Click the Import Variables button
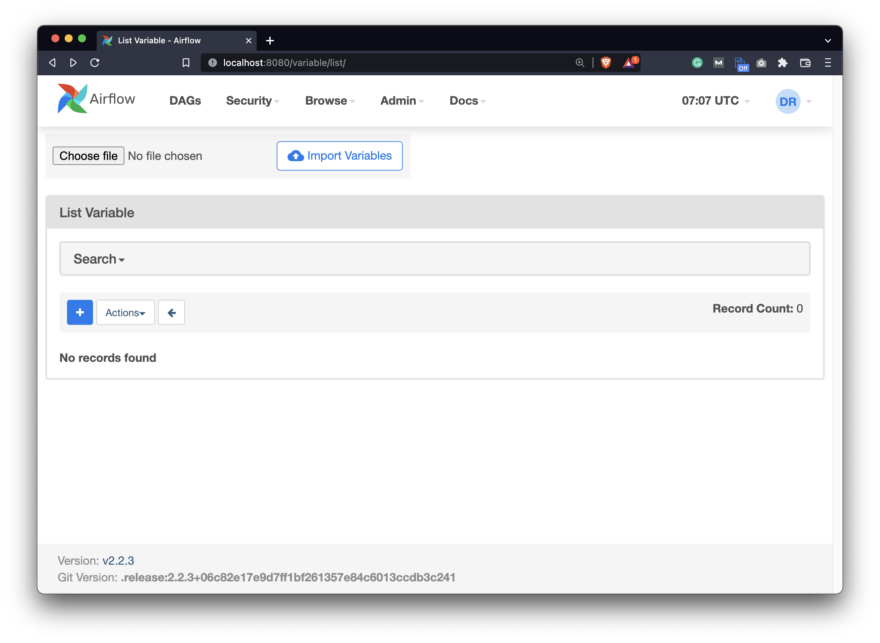 [x=340, y=156]
